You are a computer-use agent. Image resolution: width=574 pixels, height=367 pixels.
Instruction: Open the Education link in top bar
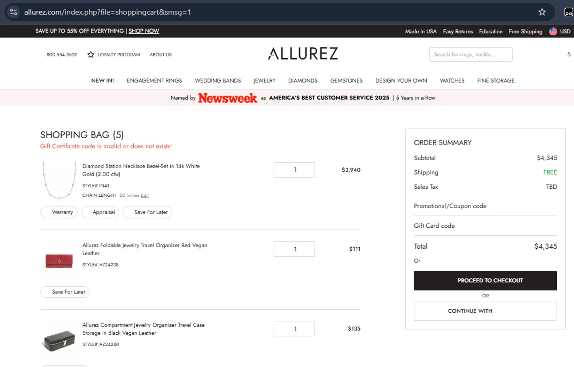point(491,31)
